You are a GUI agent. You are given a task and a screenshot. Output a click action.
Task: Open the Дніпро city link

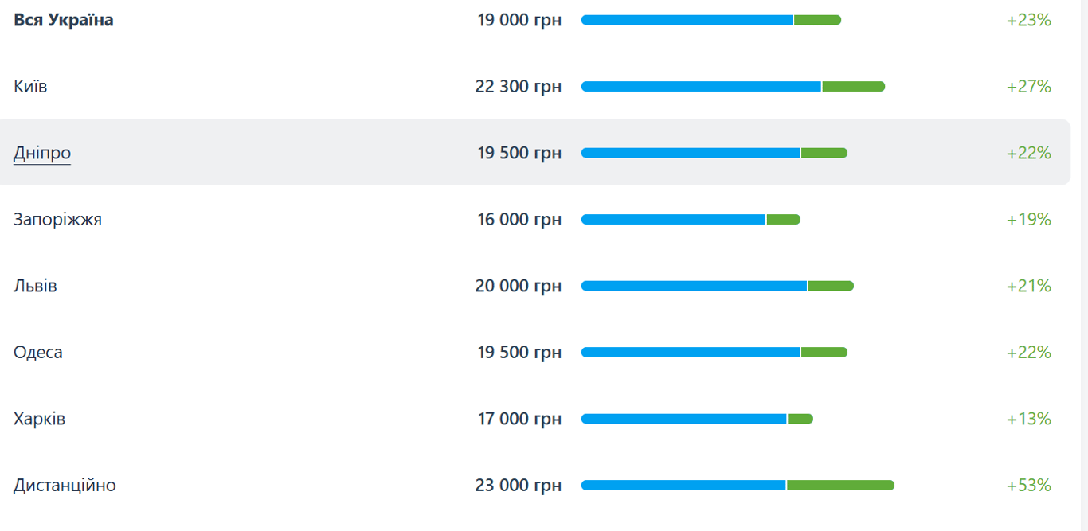tap(42, 153)
